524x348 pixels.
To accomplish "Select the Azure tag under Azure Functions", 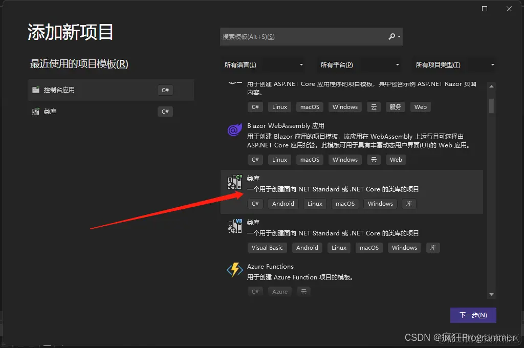I will pos(280,291).
